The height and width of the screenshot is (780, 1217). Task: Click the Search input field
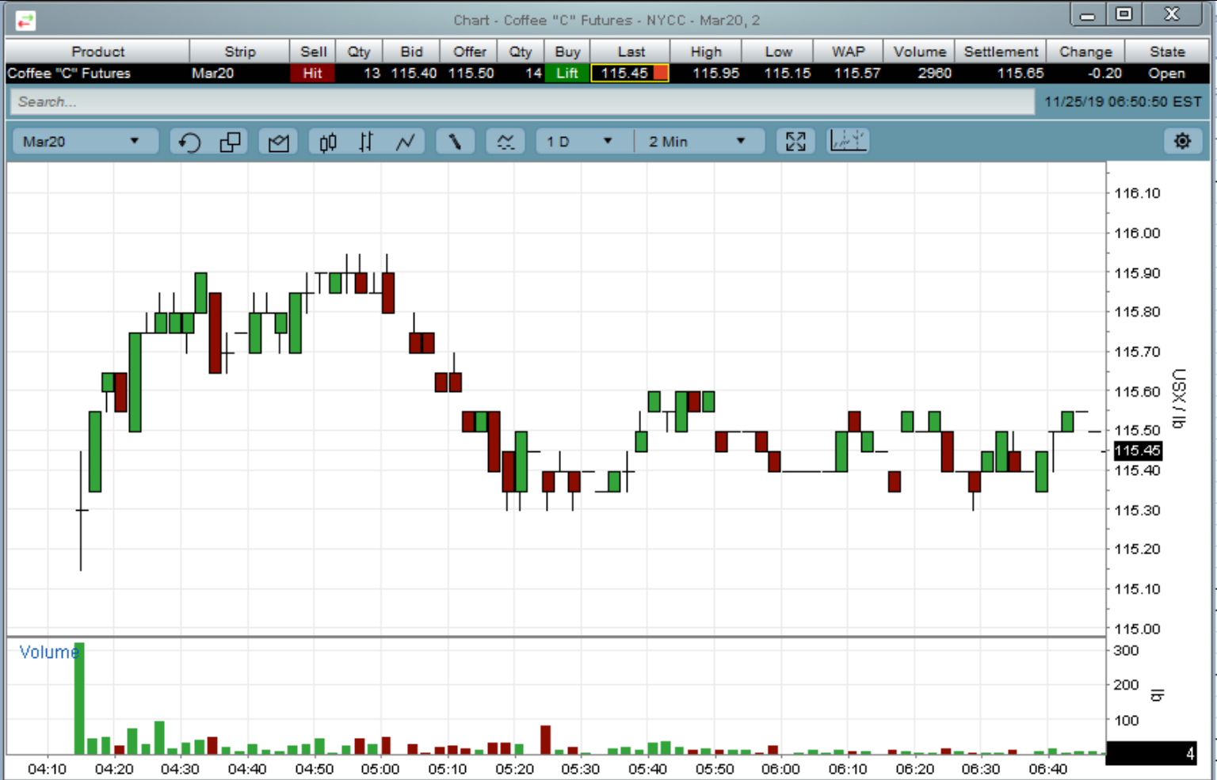(x=522, y=101)
